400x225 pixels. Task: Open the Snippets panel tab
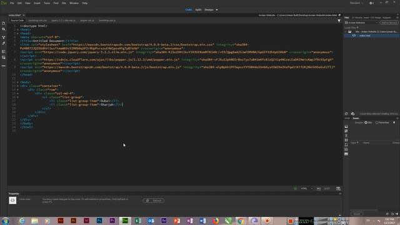tap(387, 17)
